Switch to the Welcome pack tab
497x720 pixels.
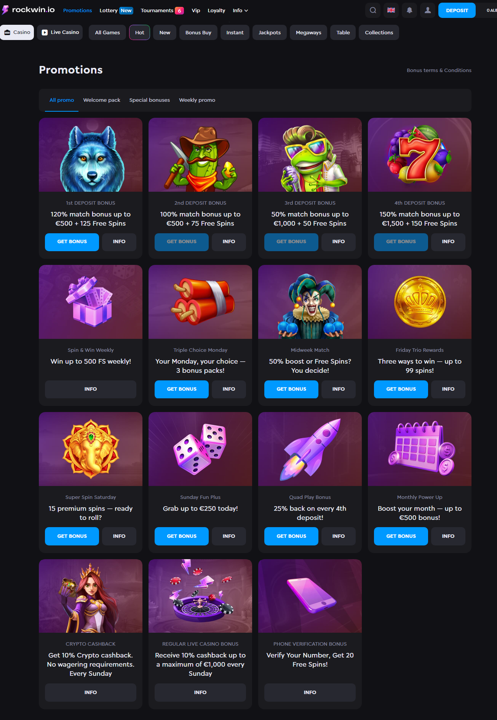[102, 100]
